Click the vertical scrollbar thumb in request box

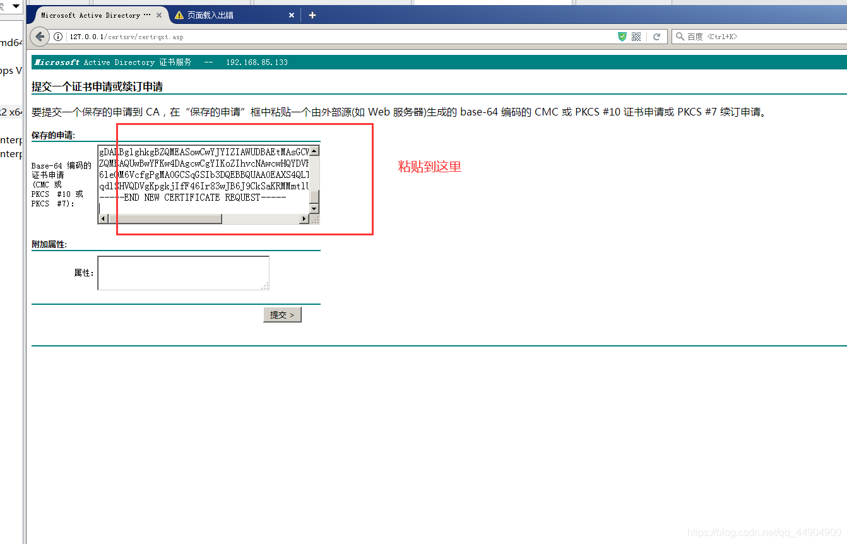314,196
